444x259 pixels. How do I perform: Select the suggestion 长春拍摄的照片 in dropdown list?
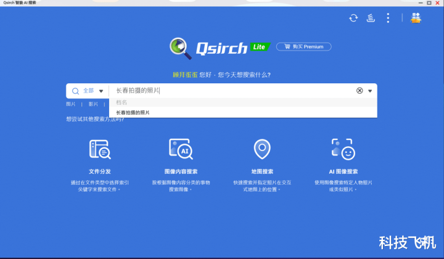click(x=243, y=112)
